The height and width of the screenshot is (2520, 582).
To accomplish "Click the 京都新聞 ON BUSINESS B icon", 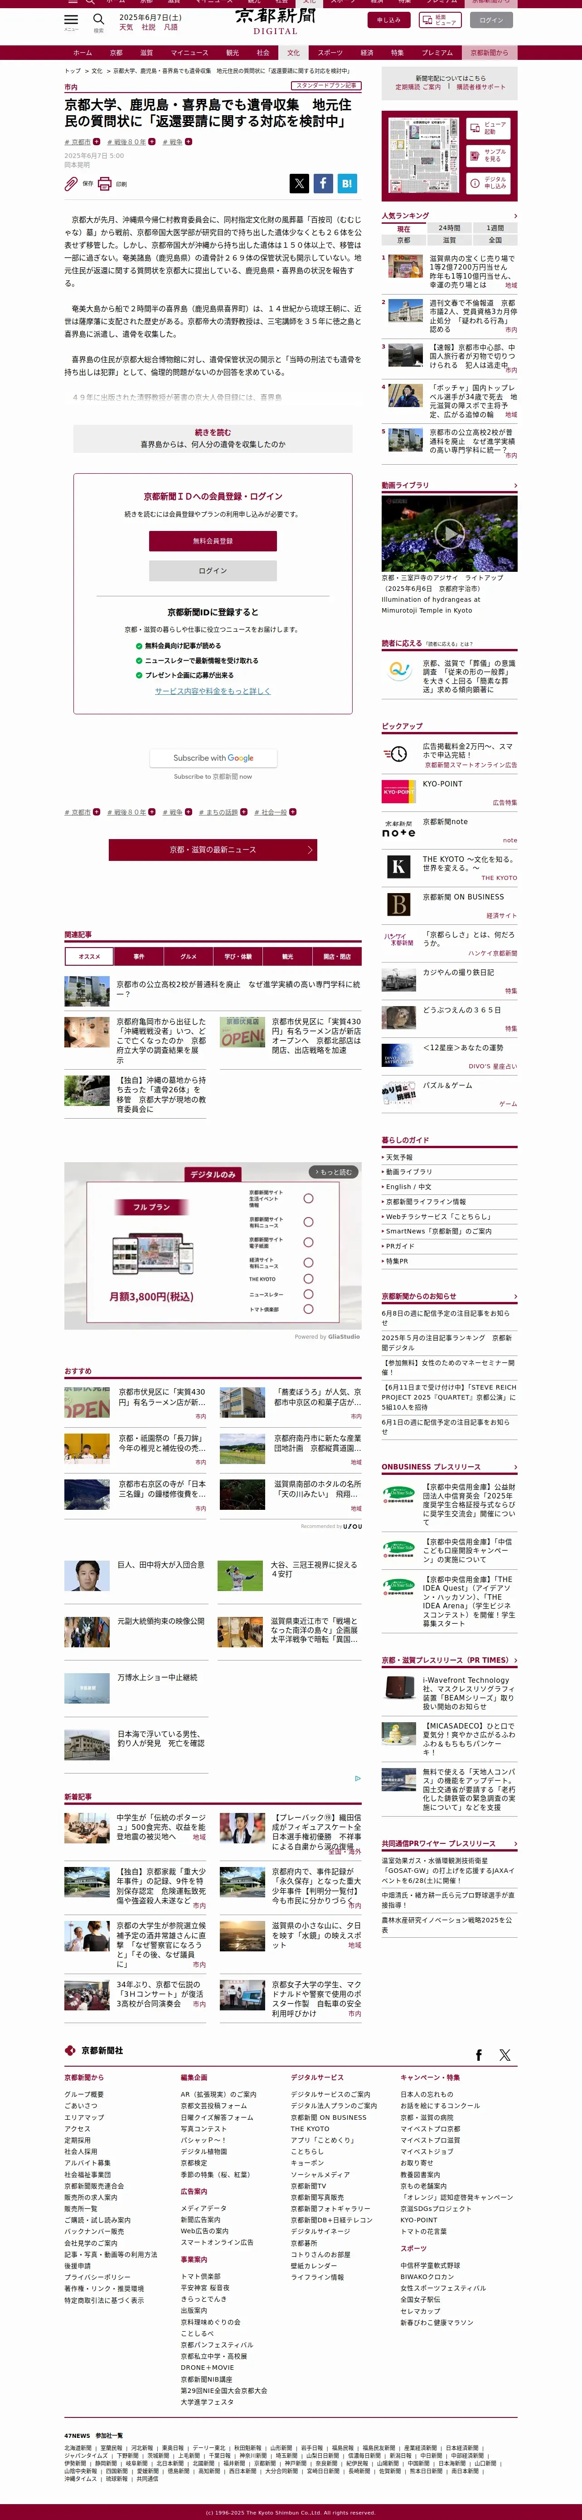I will (398, 904).
